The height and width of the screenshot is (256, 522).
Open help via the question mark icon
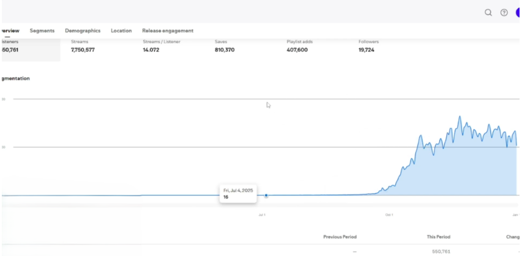(x=504, y=12)
